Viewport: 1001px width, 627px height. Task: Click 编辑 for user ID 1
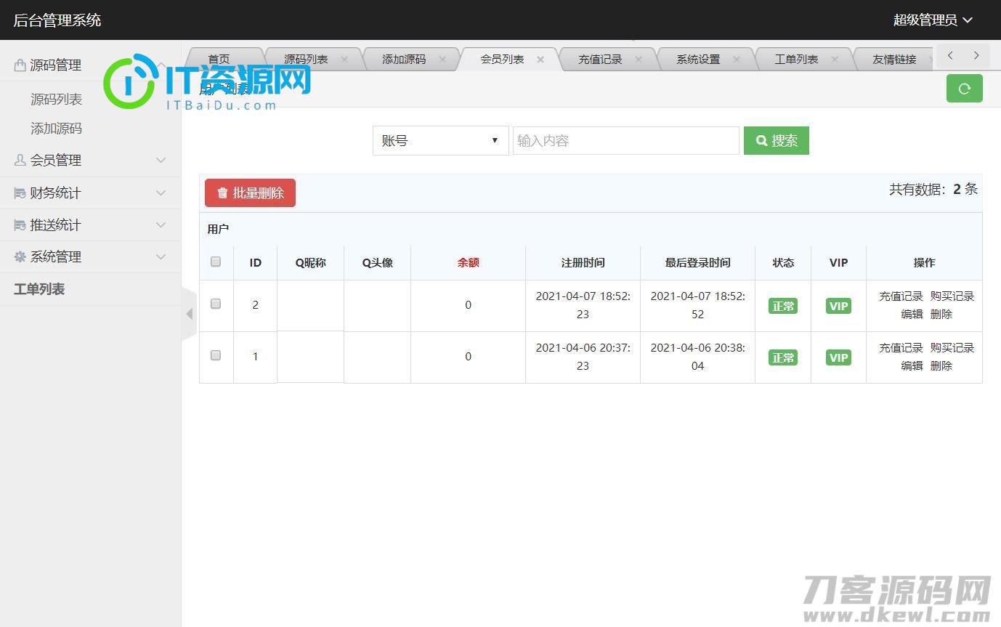[x=912, y=366]
